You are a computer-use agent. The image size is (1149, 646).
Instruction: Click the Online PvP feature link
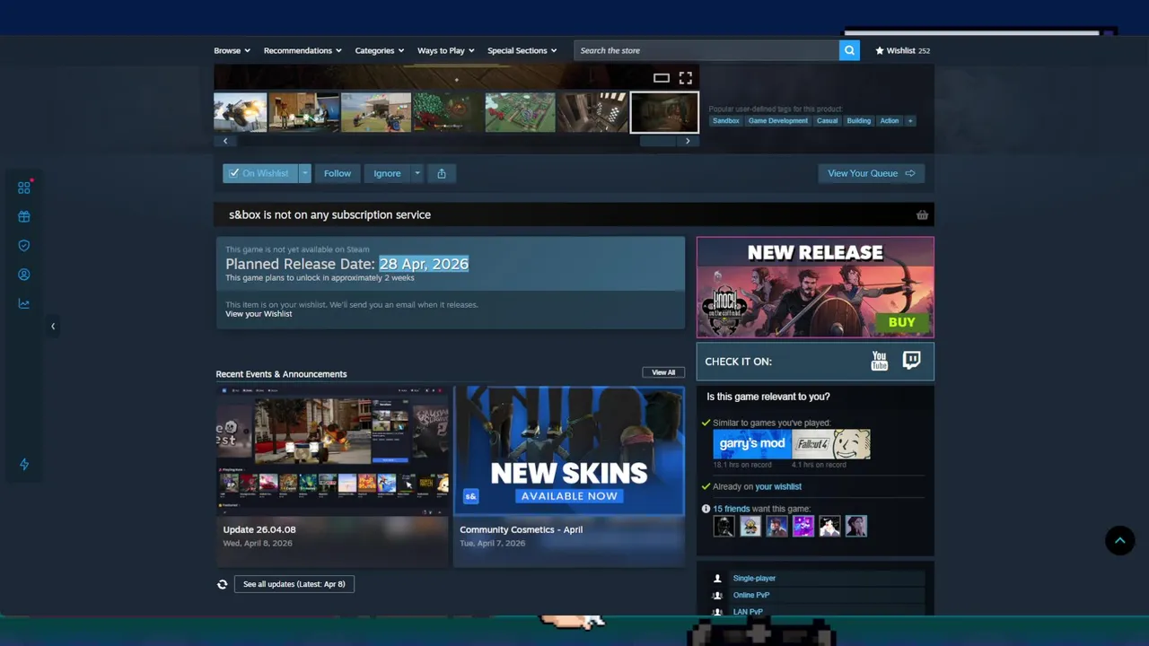pos(751,596)
